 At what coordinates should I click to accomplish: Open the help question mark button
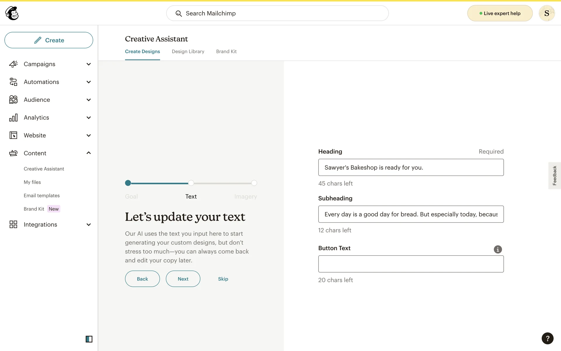tap(547, 338)
